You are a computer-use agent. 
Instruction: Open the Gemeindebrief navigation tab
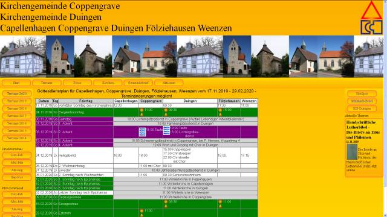(x=138, y=83)
